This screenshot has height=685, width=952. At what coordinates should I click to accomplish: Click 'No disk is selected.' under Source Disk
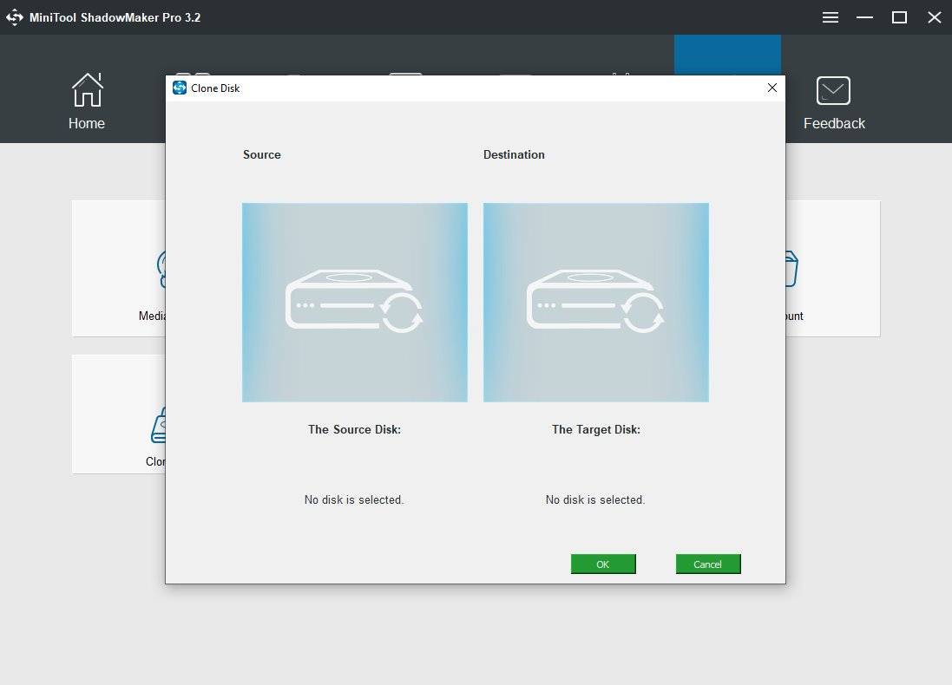tap(354, 500)
